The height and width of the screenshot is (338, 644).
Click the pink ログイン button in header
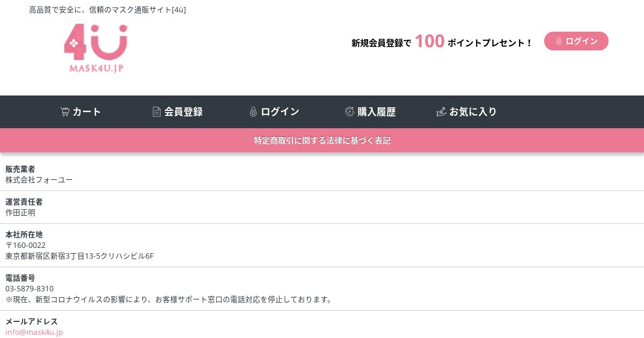[x=576, y=41]
